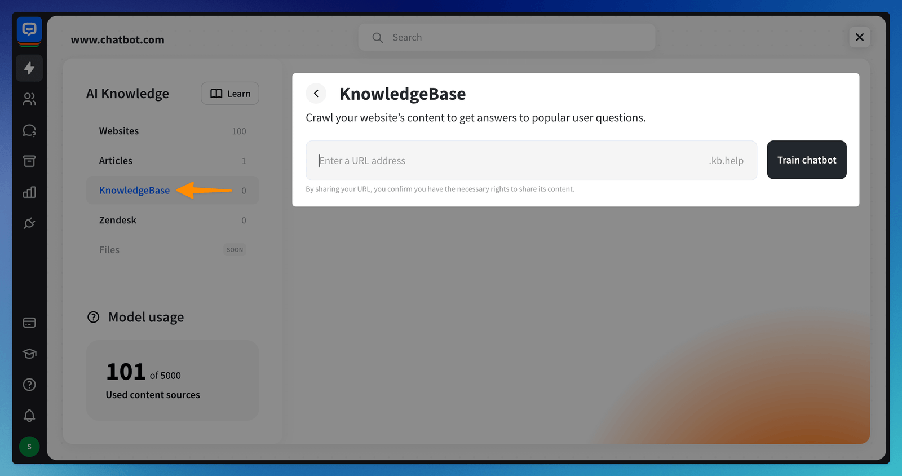902x476 pixels.
Task: Select Zendesk knowledge source
Action: 118,220
